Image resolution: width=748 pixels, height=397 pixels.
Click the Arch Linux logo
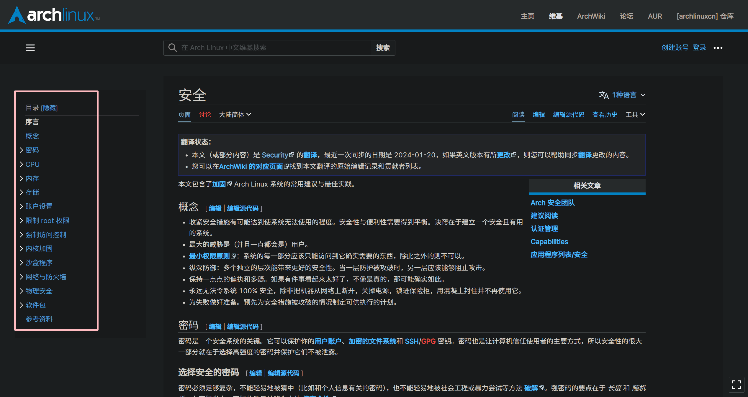[54, 15]
